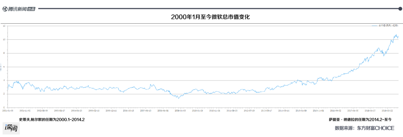Viewport: 403px width, 137px height.
Task: Click the y-axis value 8
Action: pyautogui.click(x=4, y=53)
